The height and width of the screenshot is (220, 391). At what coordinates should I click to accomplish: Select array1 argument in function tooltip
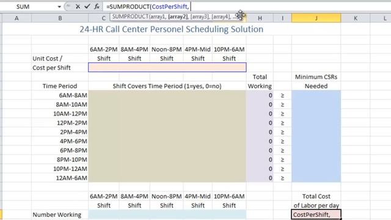tap(158, 16)
